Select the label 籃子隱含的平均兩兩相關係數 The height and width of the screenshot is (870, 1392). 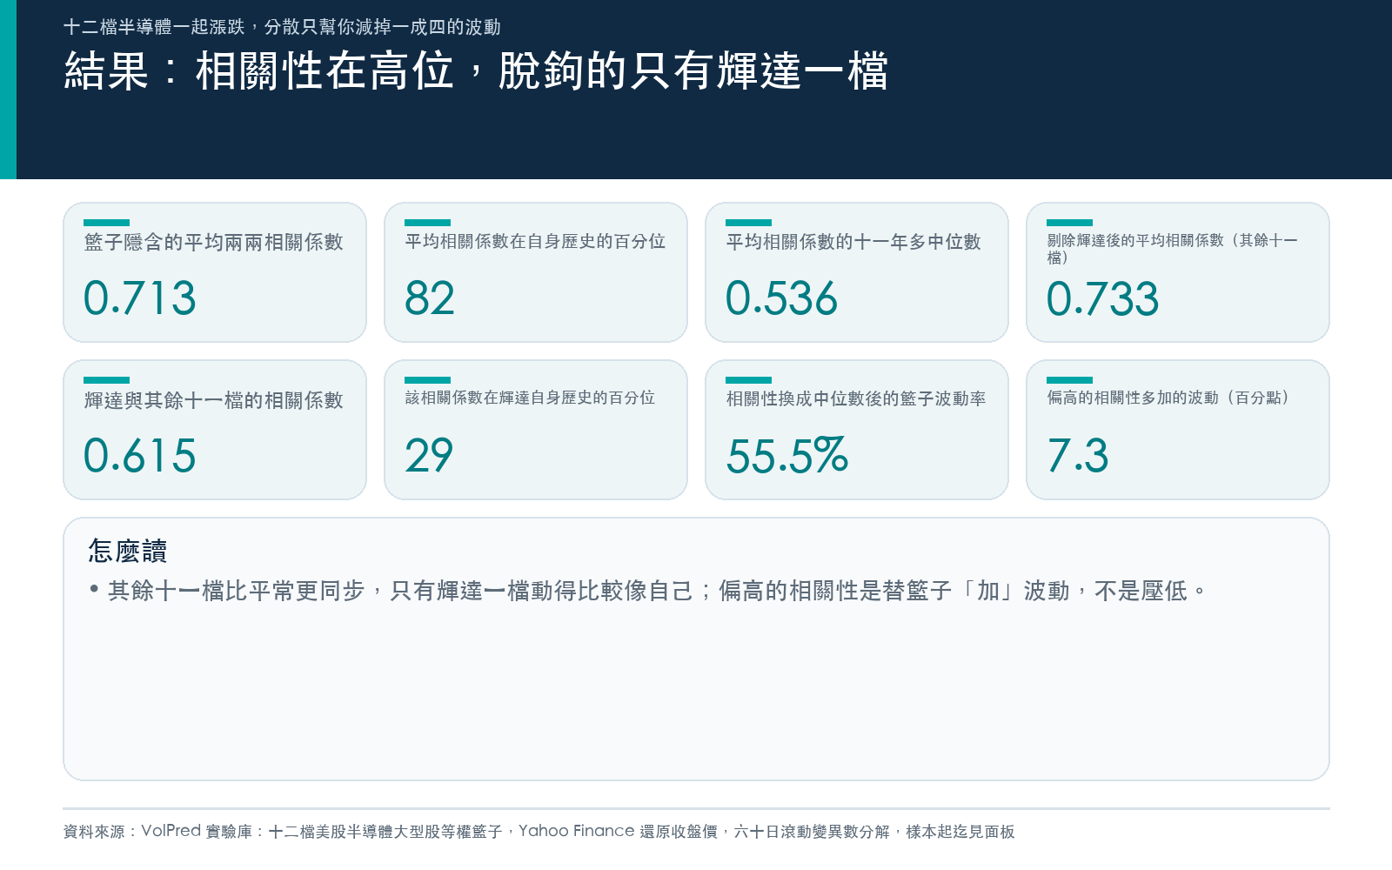(x=214, y=242)
